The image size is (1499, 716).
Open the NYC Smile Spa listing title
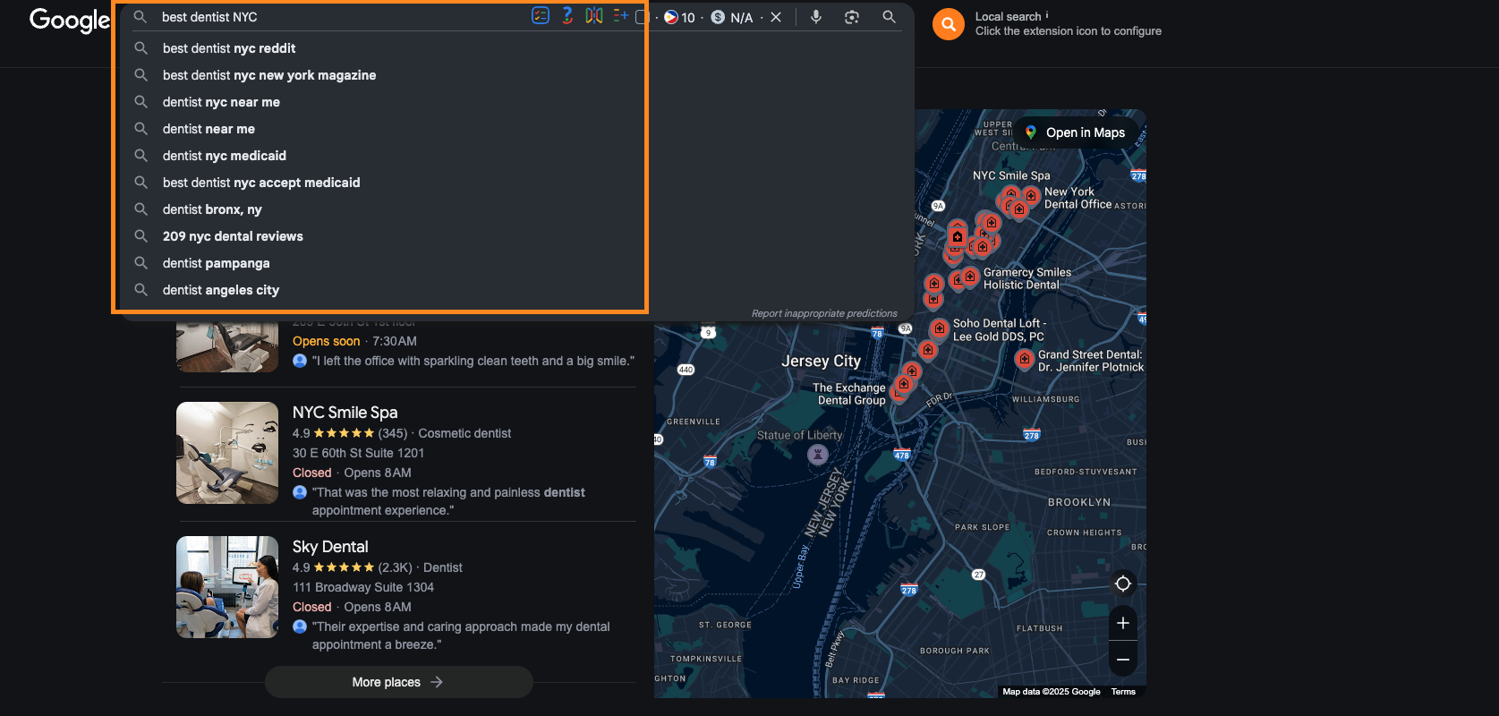345,413
